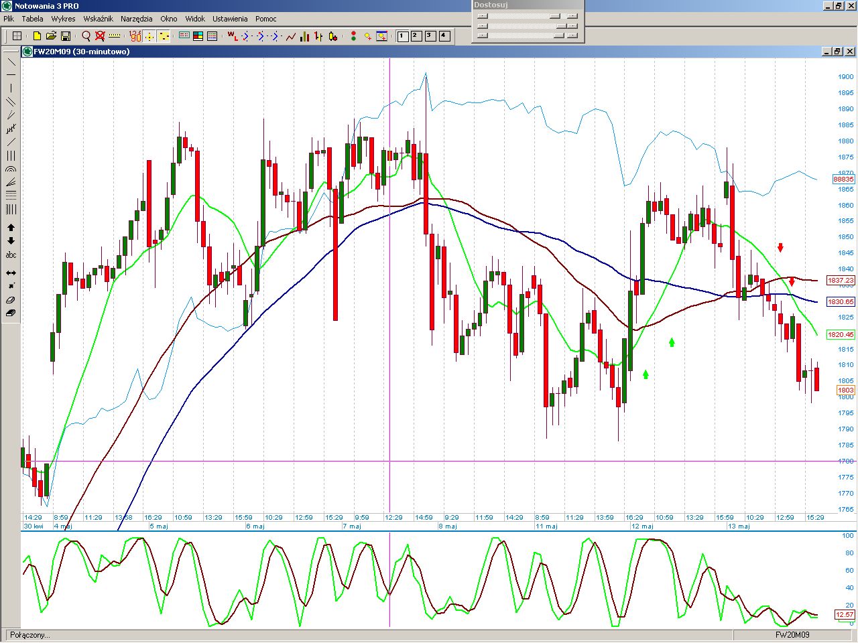This screenshot has height=643, width=858.
Task: Click the 12.57 oscillator value label
Action: [x=845, y=614]
